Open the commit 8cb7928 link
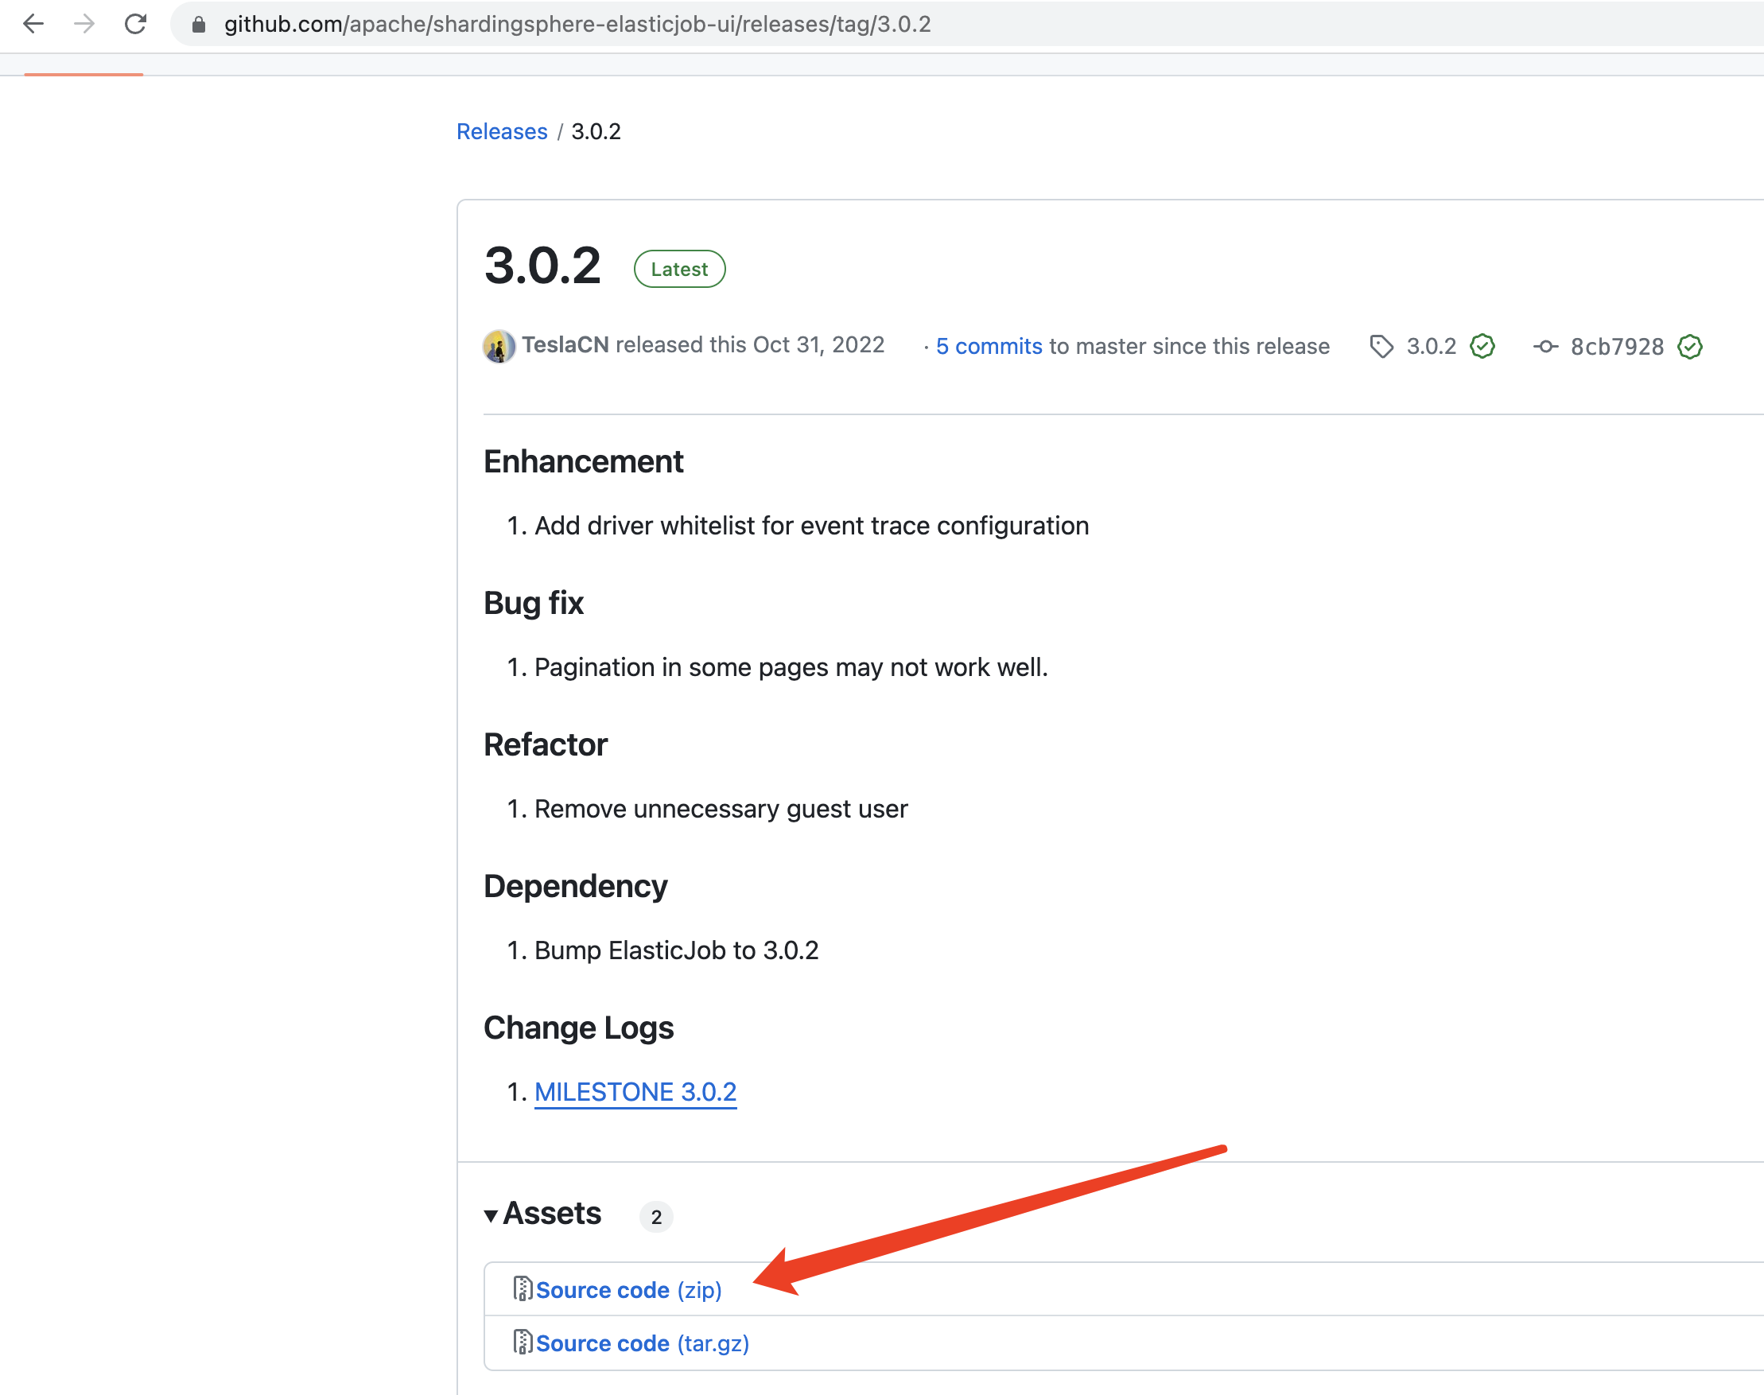Viewport: 1764px width, 1395px height. coord(1617,346)
